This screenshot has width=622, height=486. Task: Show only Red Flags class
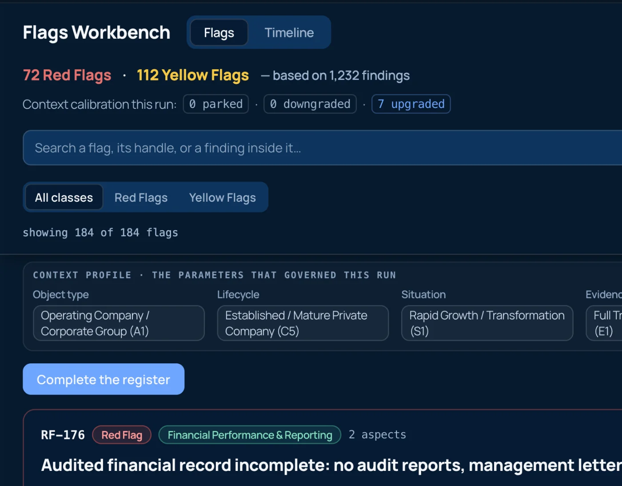tap(141, 197)
